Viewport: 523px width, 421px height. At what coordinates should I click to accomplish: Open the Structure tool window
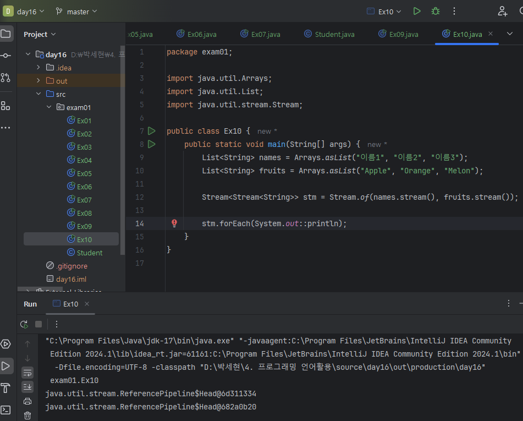click(x=5, y=106)
